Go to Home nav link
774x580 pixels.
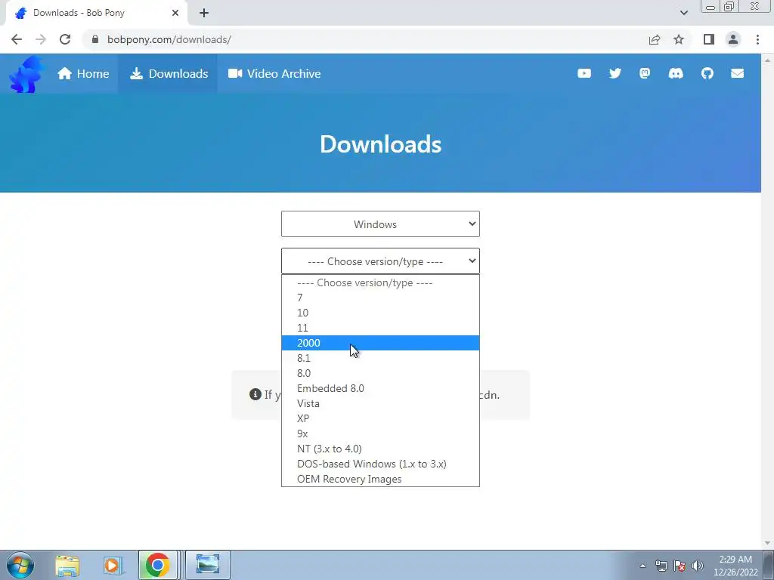click(83, 73)
